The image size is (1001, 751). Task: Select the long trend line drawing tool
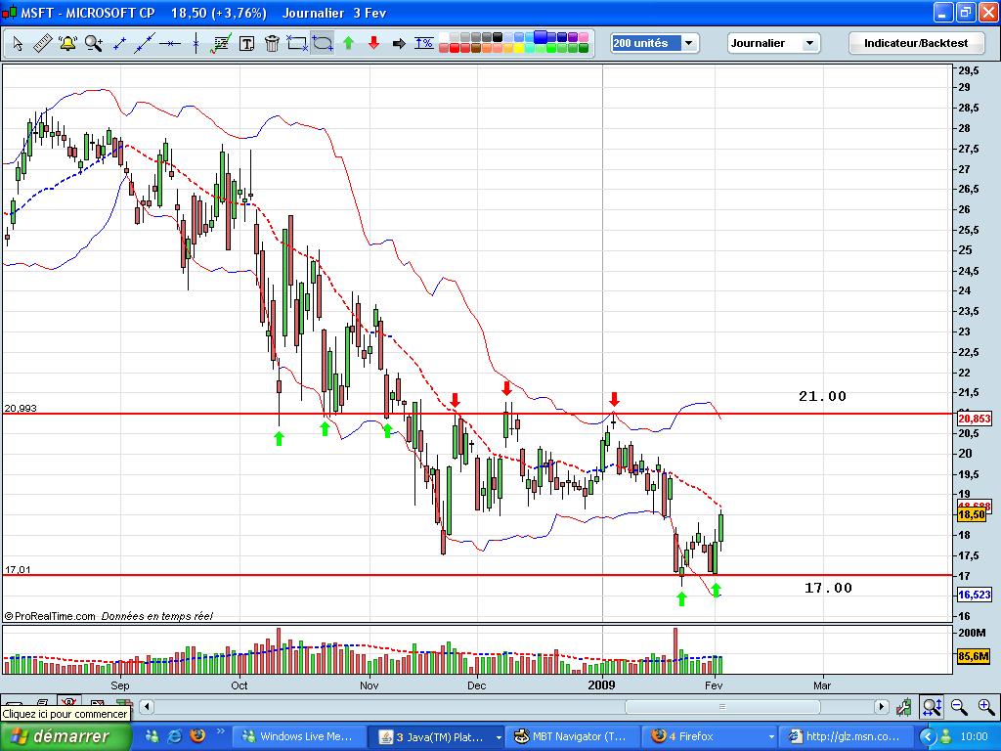pyautogui.click(x=145, y=43)
